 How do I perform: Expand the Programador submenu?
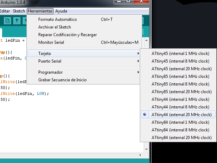click(84, 72)
